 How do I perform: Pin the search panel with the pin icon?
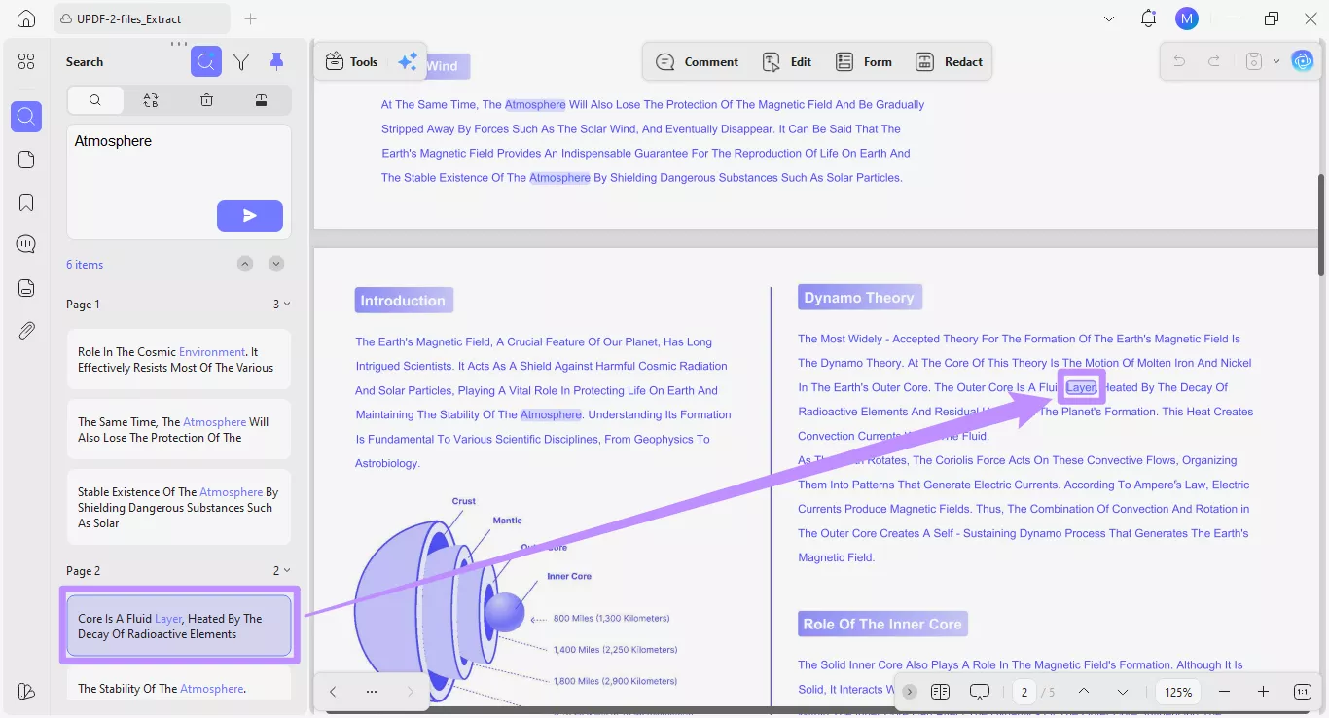[276, 60]
